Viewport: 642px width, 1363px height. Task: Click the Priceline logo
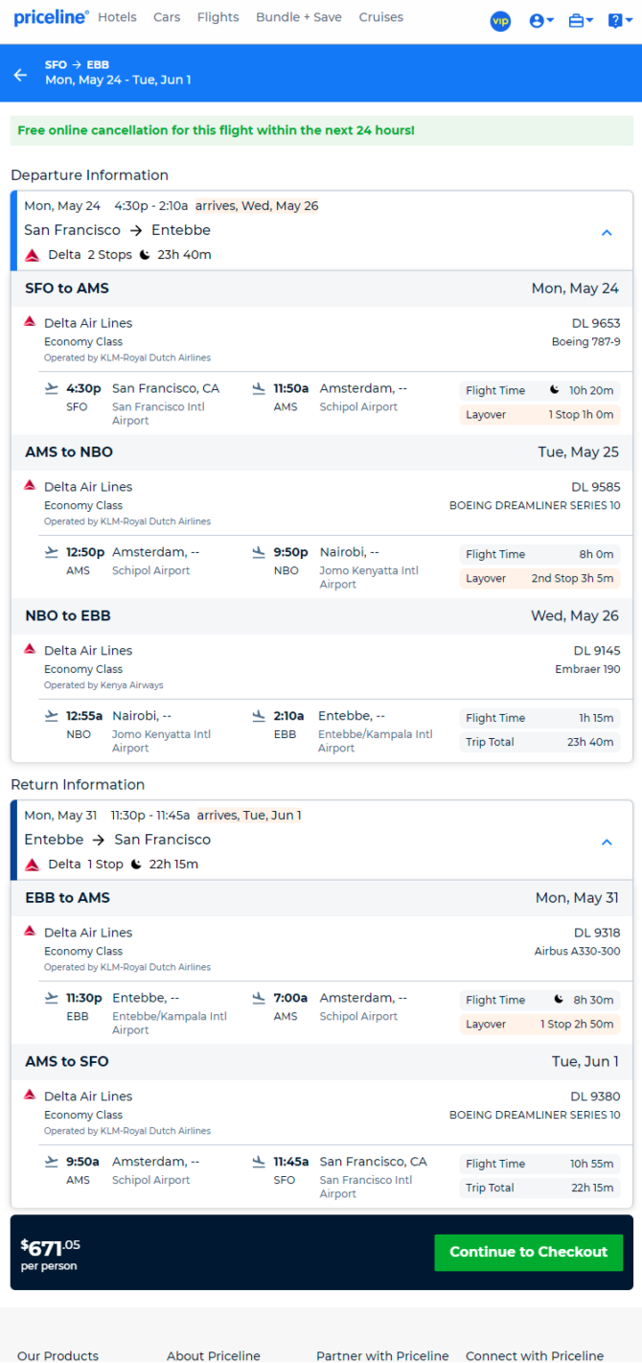50,17
